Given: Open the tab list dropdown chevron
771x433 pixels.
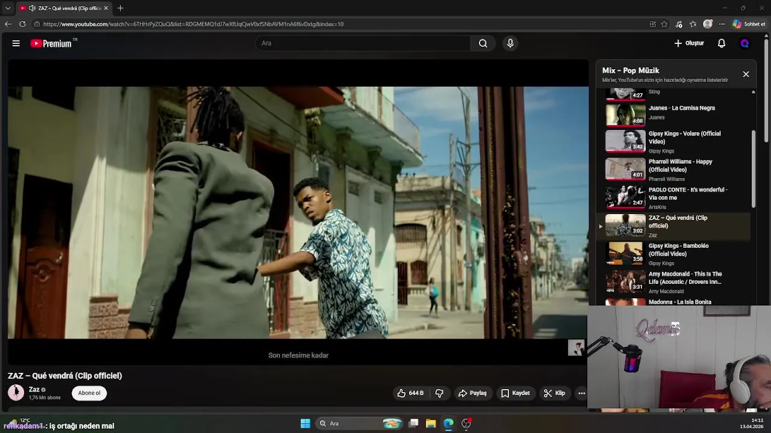Looking at the screenshot, I should [7, 8].
